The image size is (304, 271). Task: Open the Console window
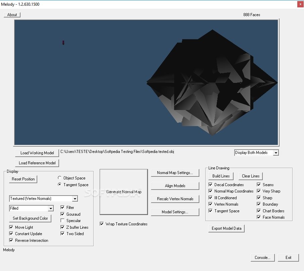pos(262,258)
